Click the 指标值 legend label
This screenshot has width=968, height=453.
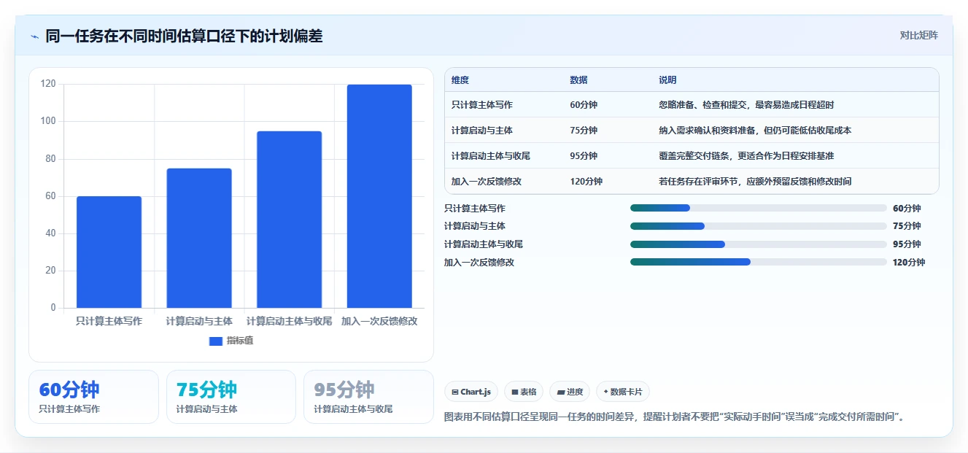(x=239, y=341)
